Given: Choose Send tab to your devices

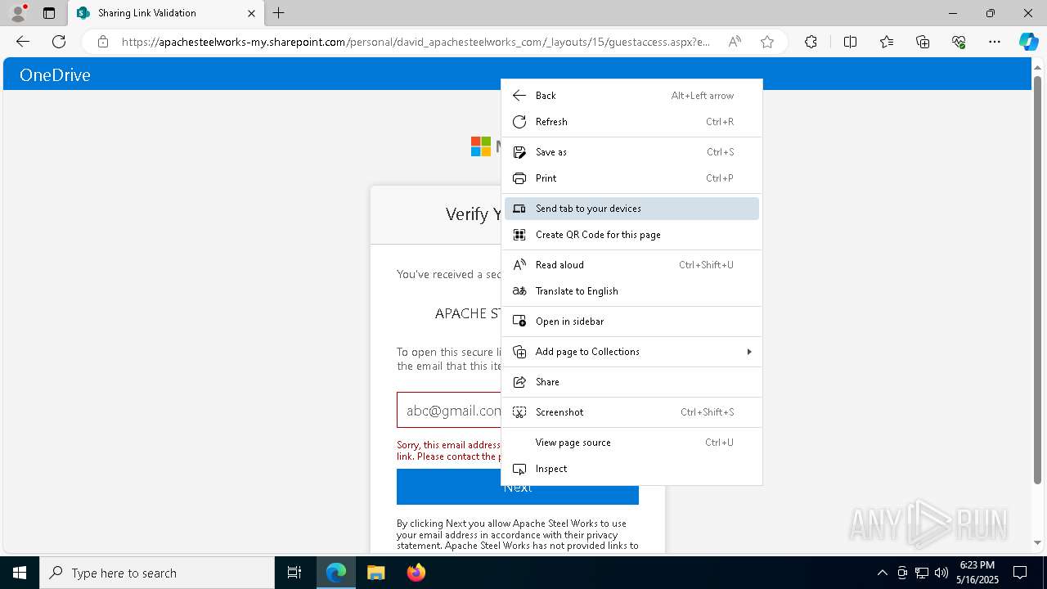Looking at the screenshot, I should coord(631,209).
